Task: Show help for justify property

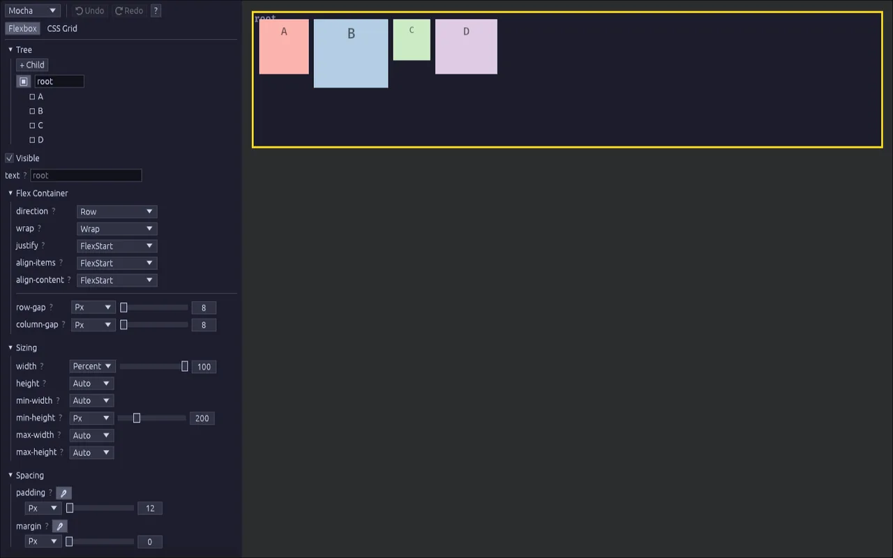Action: (43, 246)
